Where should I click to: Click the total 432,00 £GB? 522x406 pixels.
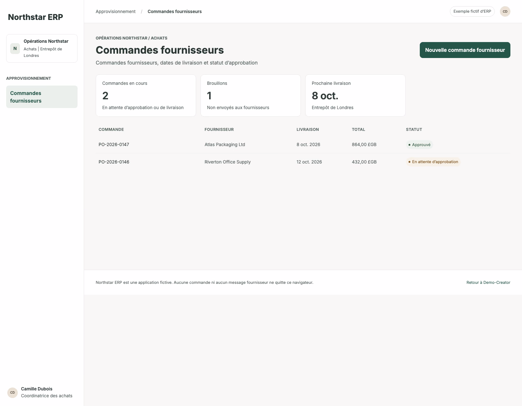(x=364, y=162)
